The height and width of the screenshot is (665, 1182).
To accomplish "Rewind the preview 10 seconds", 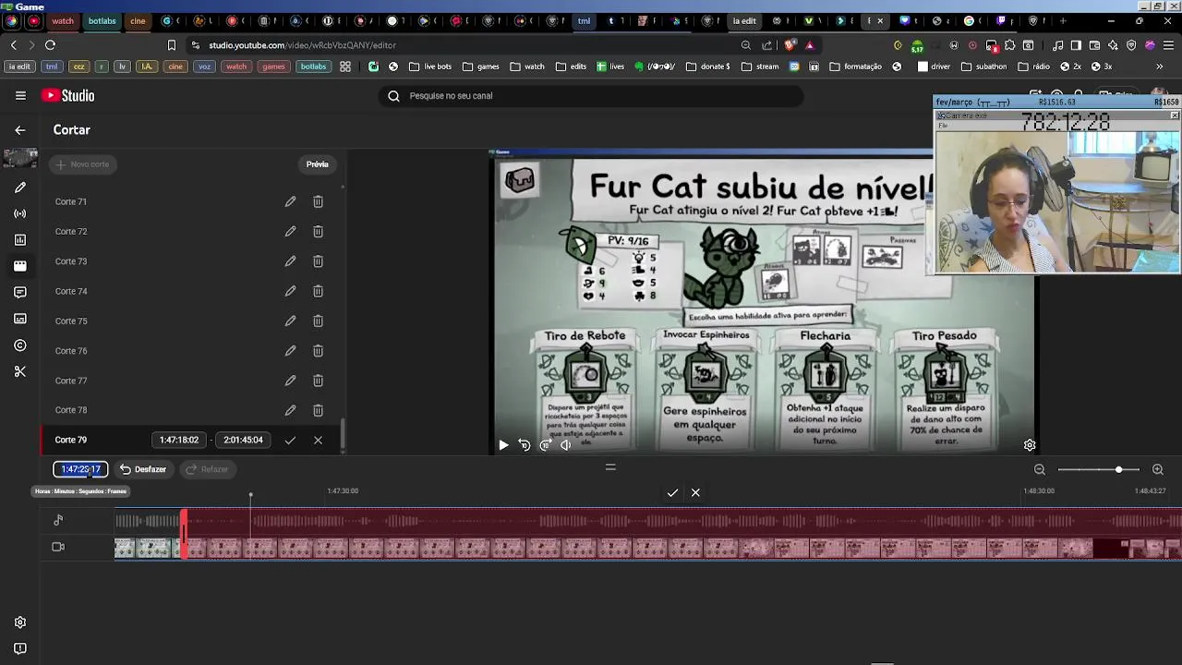I will pos(525,445).
